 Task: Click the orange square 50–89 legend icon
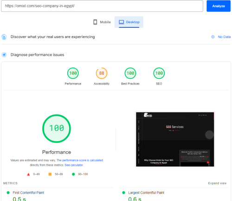[50, 174]
